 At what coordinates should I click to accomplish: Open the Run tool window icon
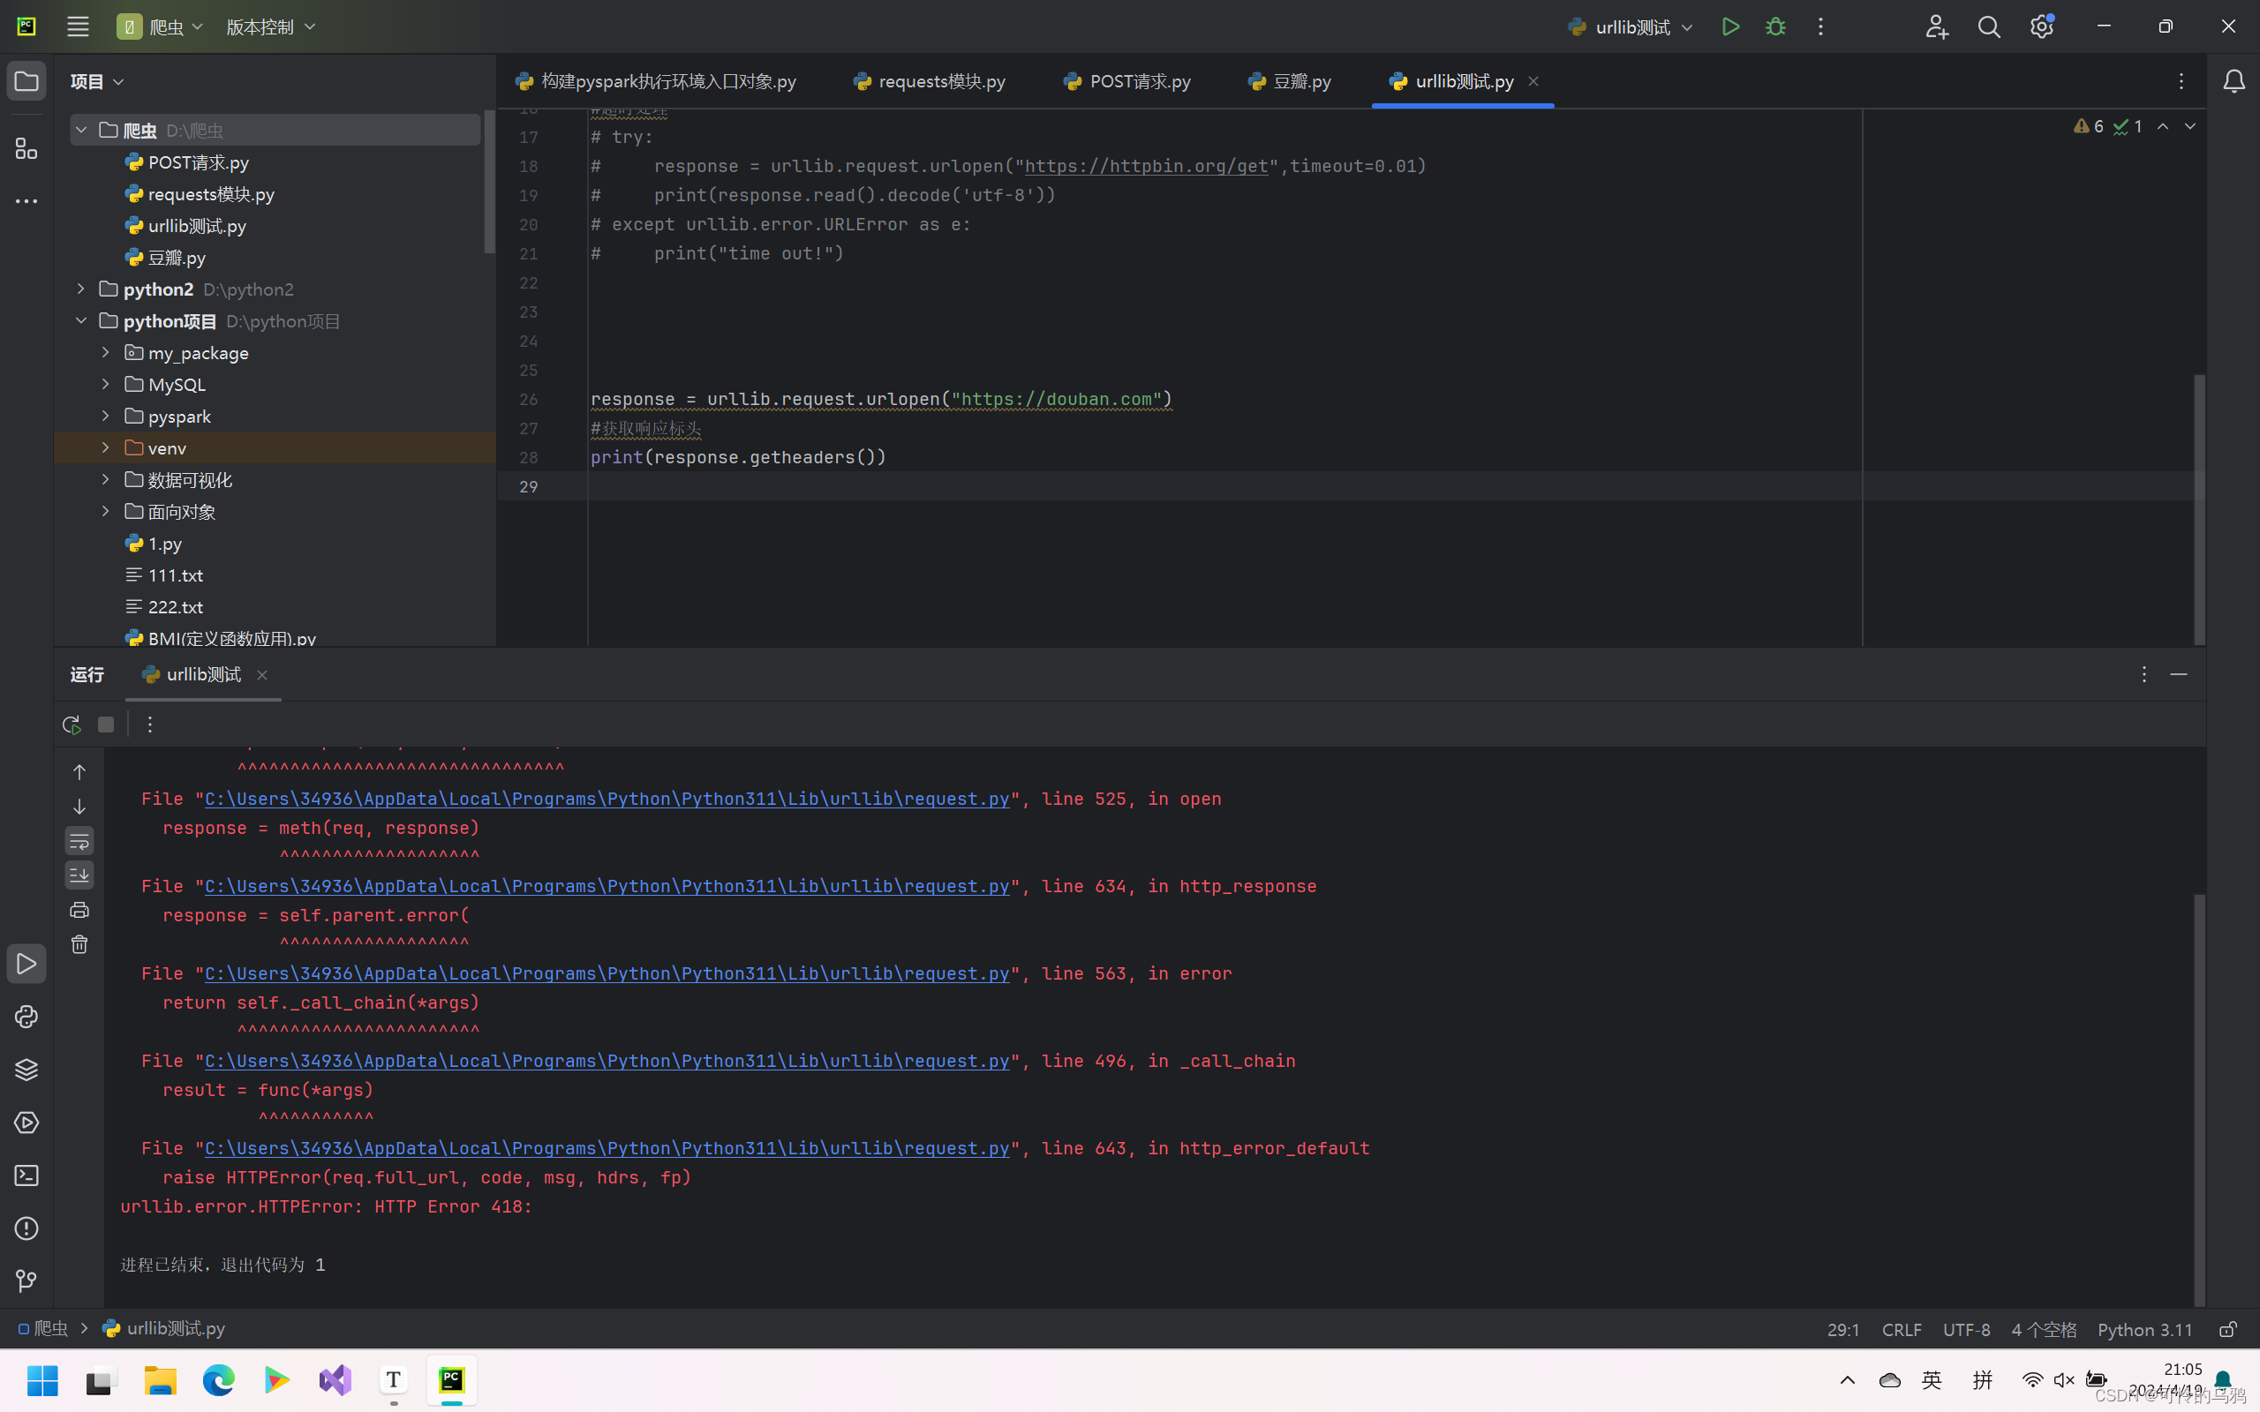pyautogui.click(x=26, y=964)
